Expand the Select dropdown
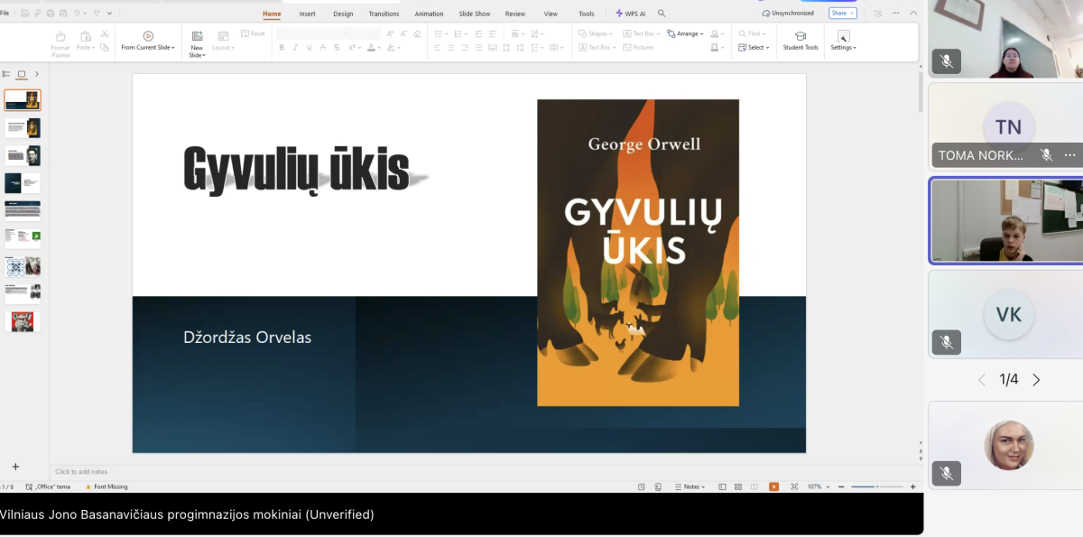The image size is (1083, 537). (x=756, y=48)
